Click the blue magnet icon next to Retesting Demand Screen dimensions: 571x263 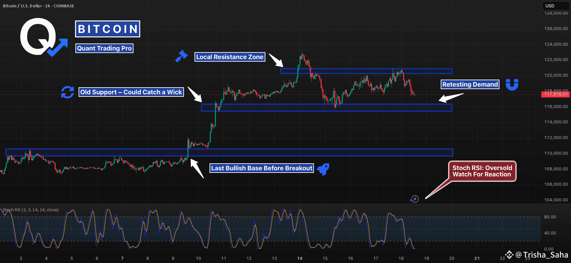(x=512, y=85)
